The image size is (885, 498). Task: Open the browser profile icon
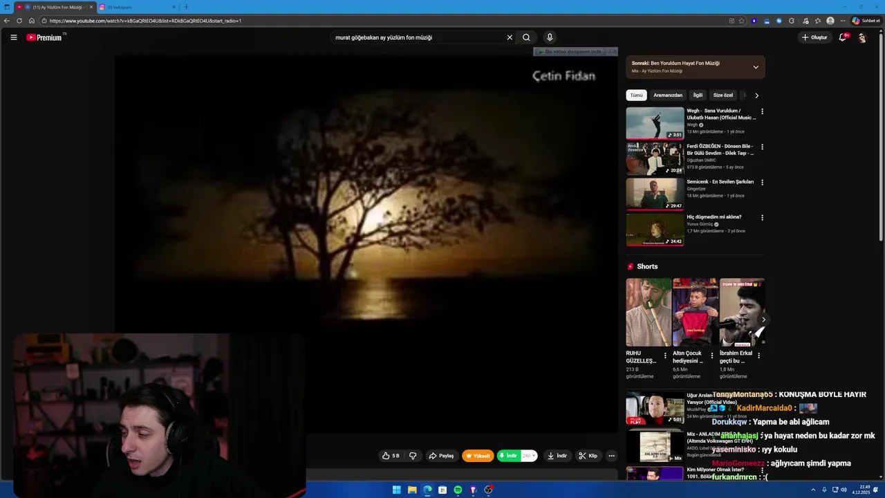point(830,21)
